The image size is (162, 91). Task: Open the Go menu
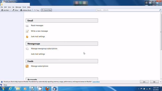pos(13,7)
